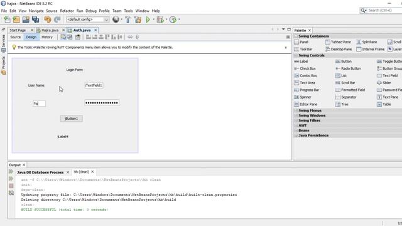Click the globe browser icon in toolbar
This screenshot has height=226, width=402.
tap(116, 19)
